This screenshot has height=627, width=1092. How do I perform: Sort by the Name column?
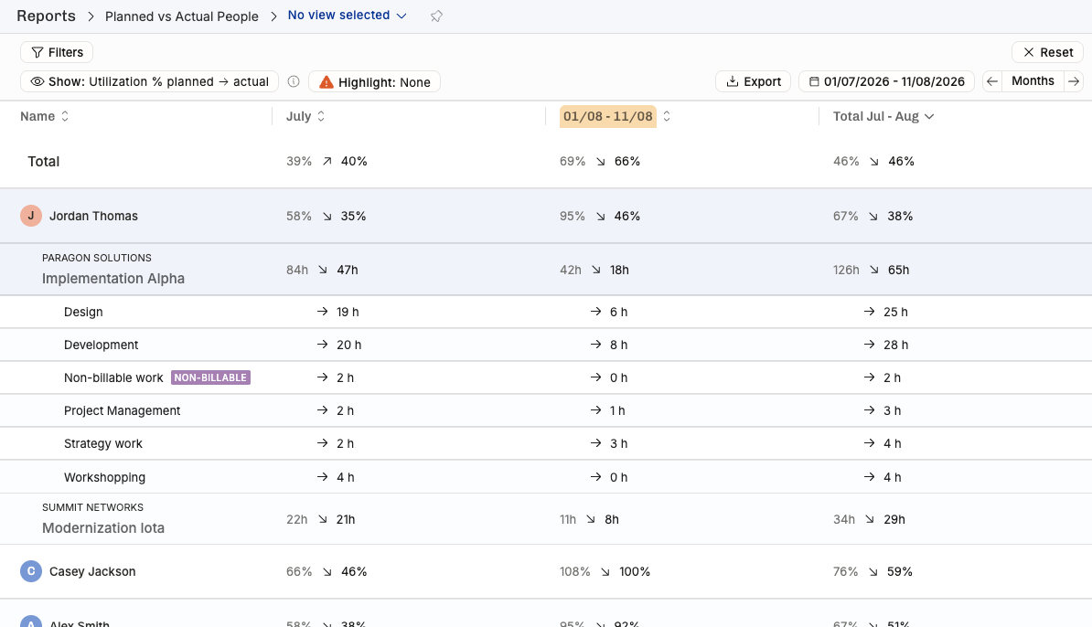[65, 116]
